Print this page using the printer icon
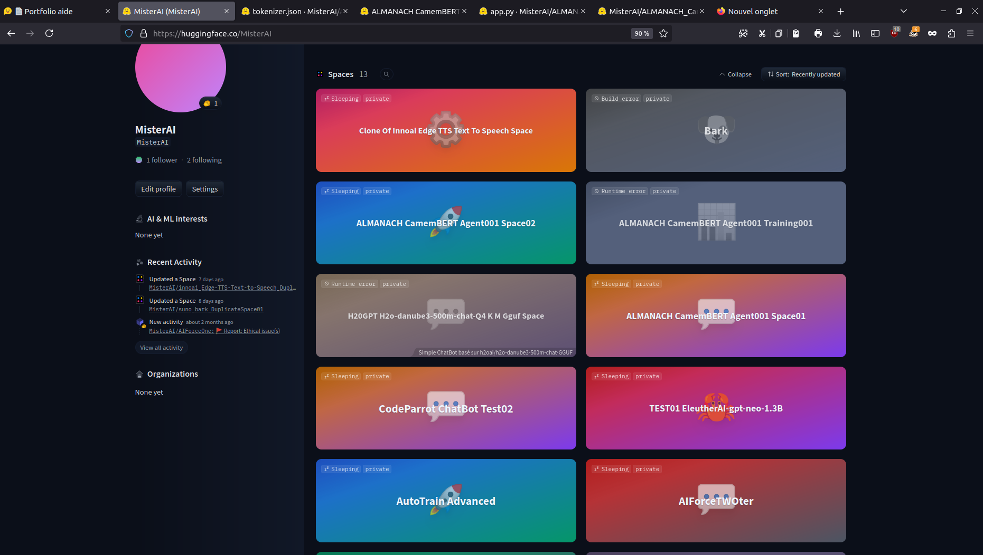This screenshot has width=983, height=555. 818,33
